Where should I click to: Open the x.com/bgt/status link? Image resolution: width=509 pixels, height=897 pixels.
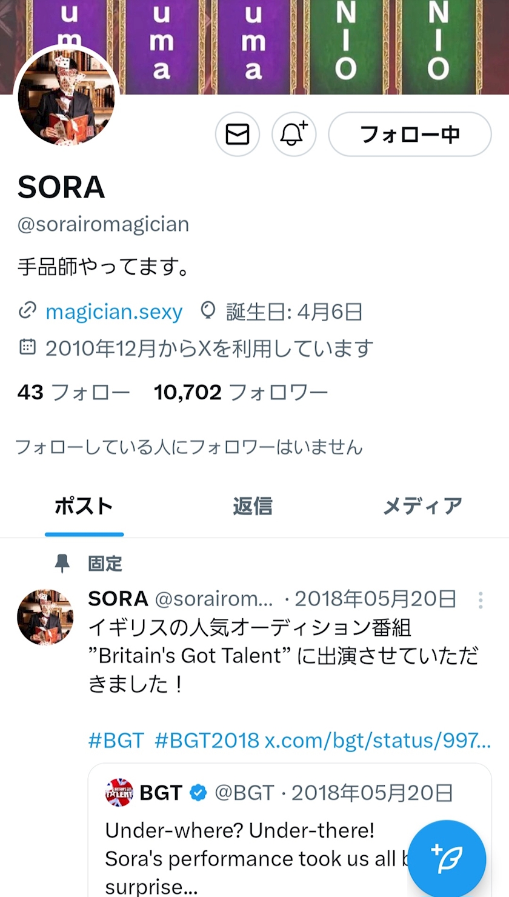click(x=378, y=741)
